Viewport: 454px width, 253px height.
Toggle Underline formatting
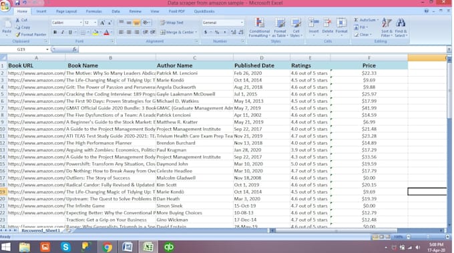70,33
